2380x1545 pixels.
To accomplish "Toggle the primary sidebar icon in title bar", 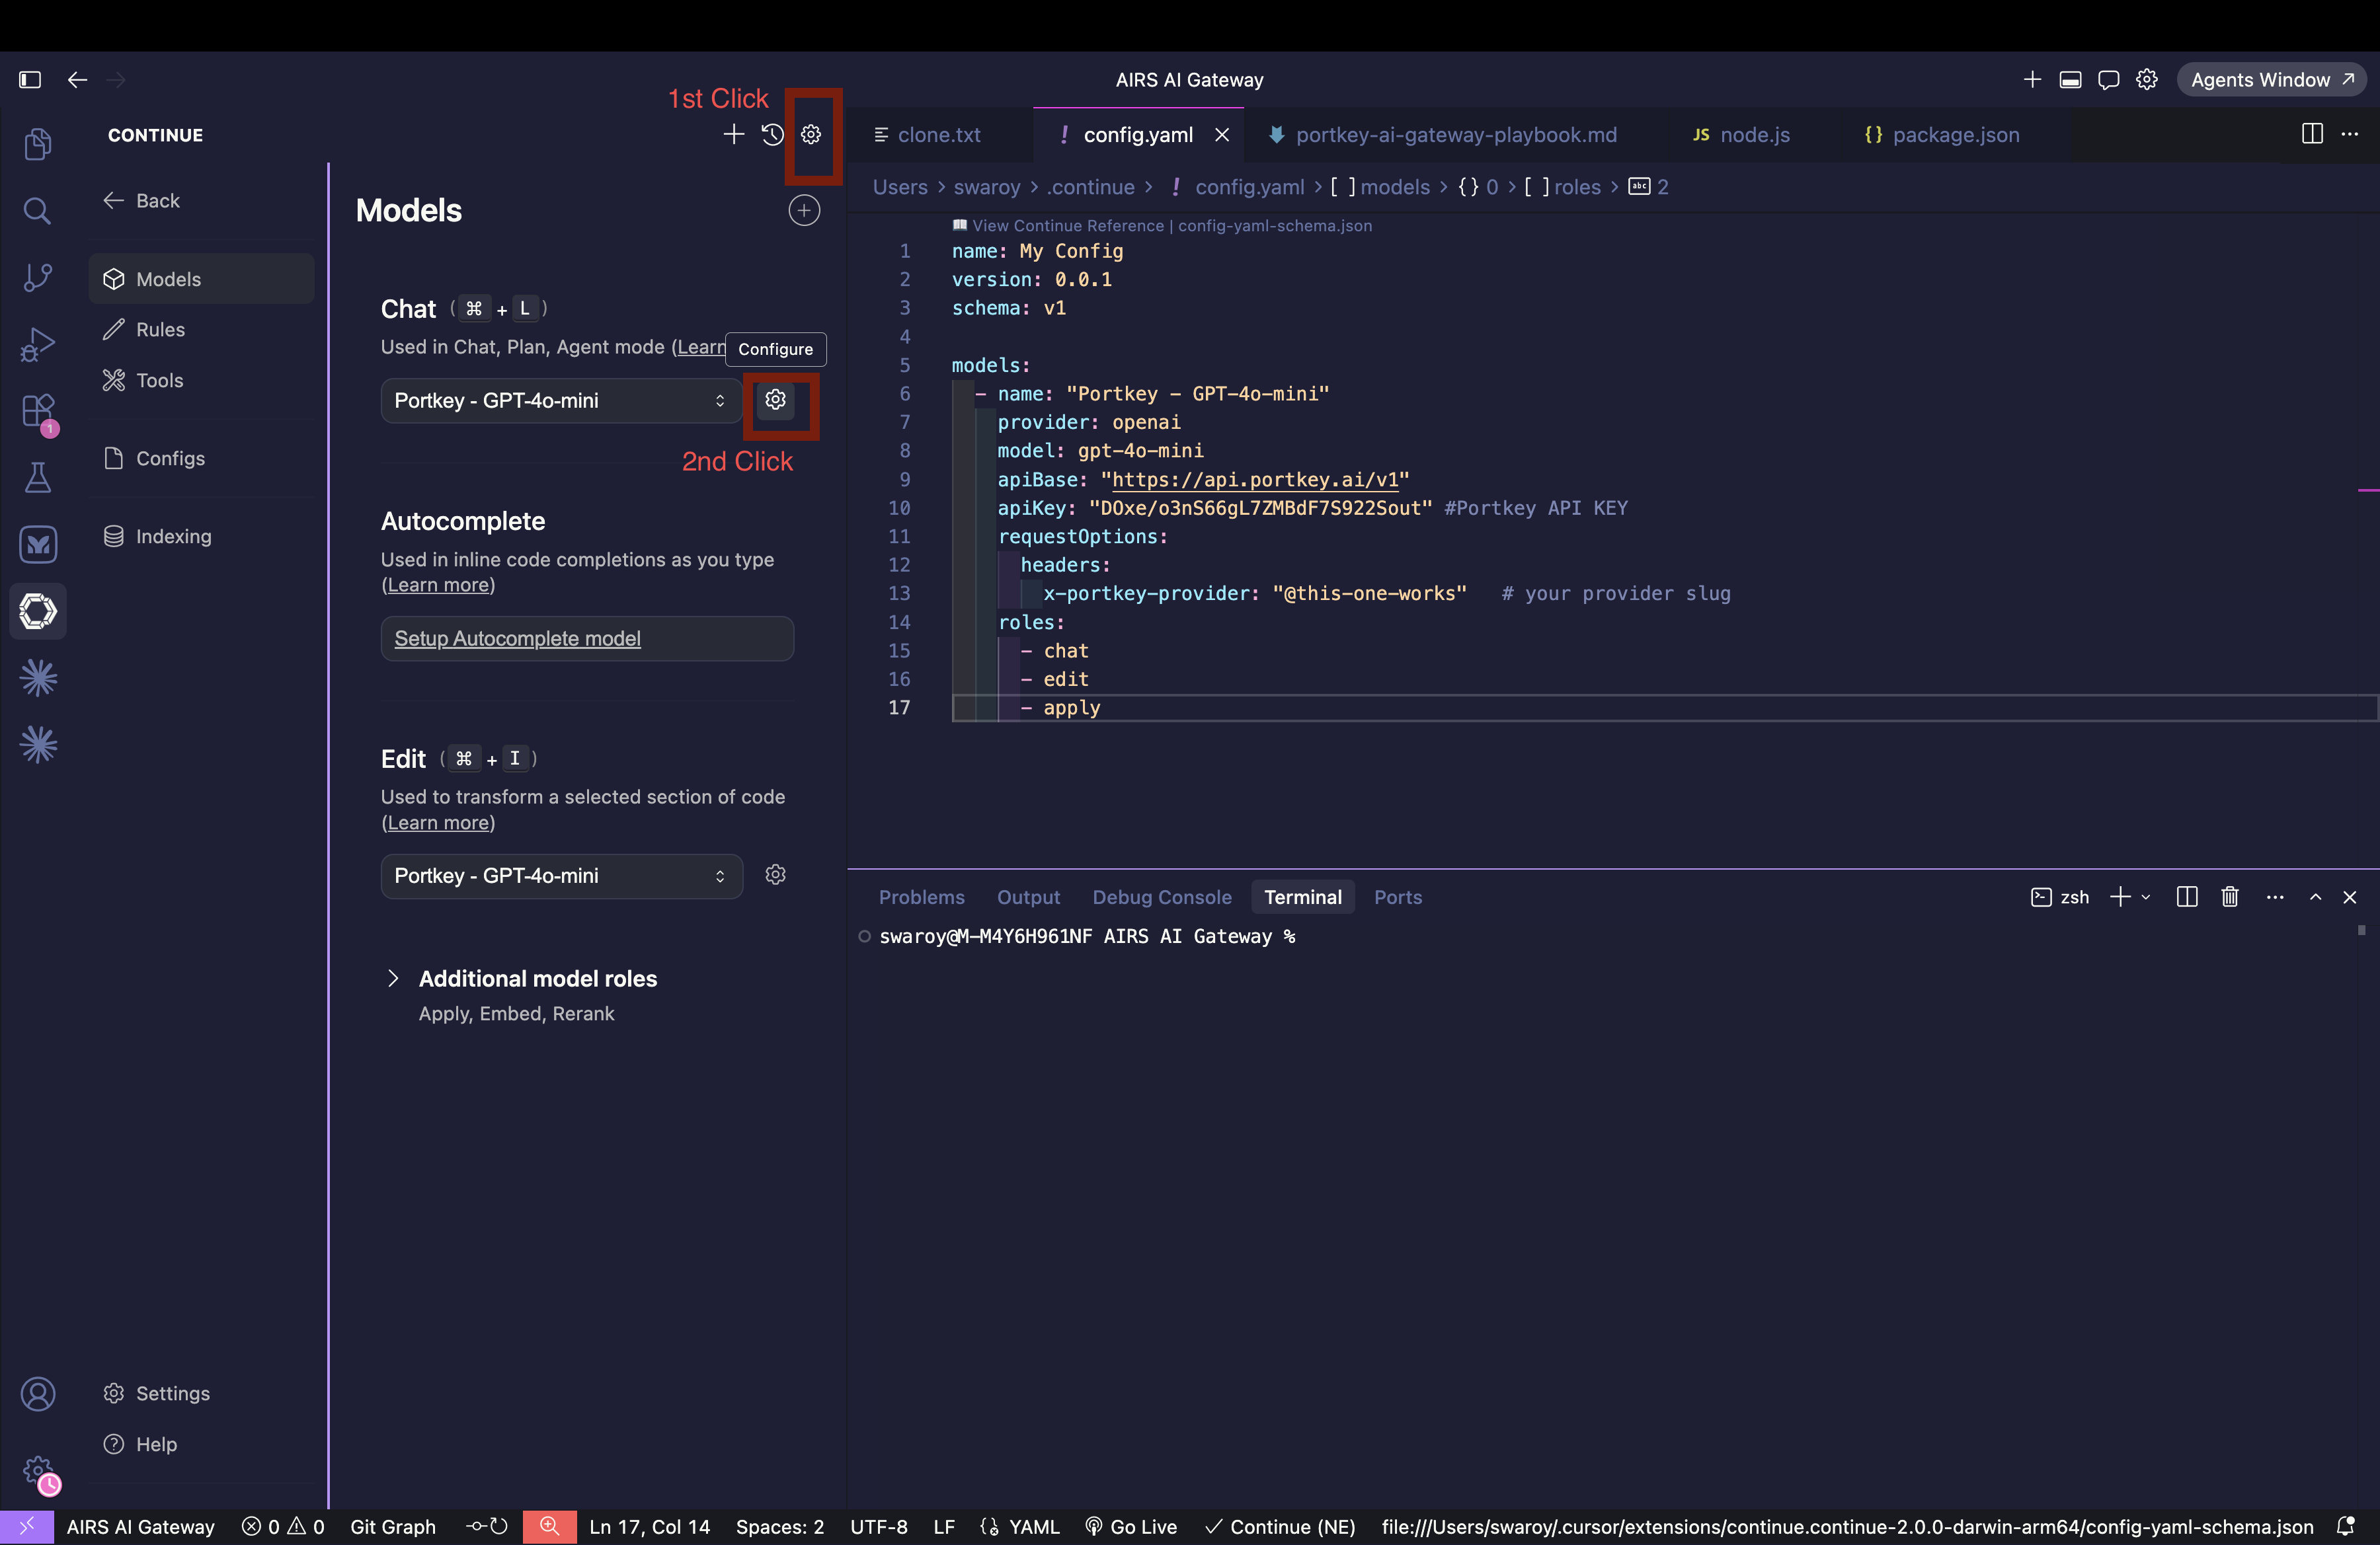I will pos(30,79).
